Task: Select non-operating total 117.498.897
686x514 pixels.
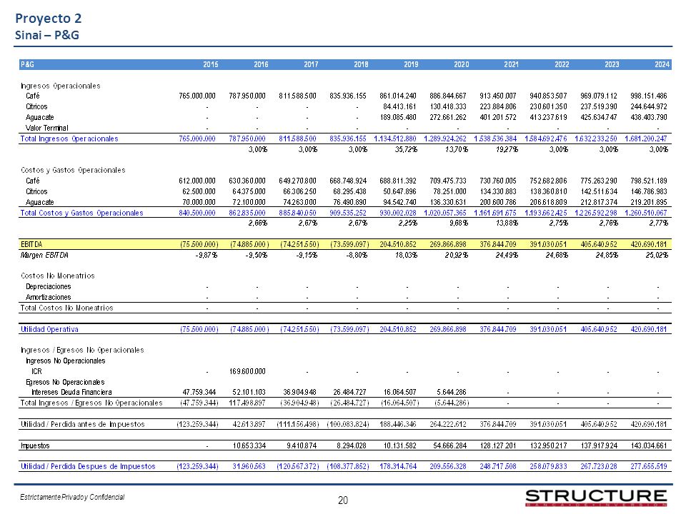Action: (247, 403)
